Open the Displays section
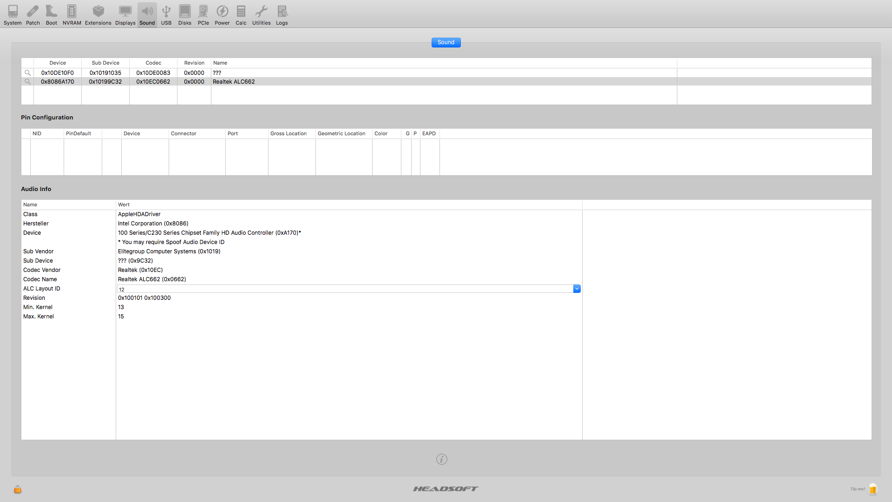 [125, 15]
